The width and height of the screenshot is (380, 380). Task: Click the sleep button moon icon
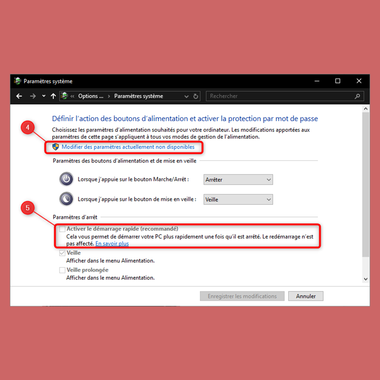(x=66, y=199)
